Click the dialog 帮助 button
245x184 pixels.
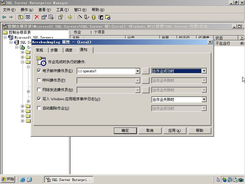click(x=200, y=131)
